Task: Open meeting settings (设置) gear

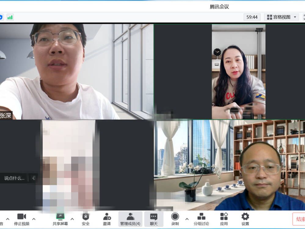Action: (245, 219)
